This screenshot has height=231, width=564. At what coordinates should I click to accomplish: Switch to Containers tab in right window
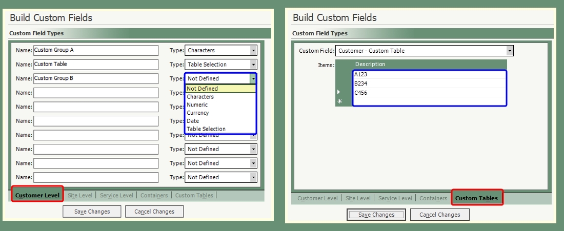click(433, 198)
